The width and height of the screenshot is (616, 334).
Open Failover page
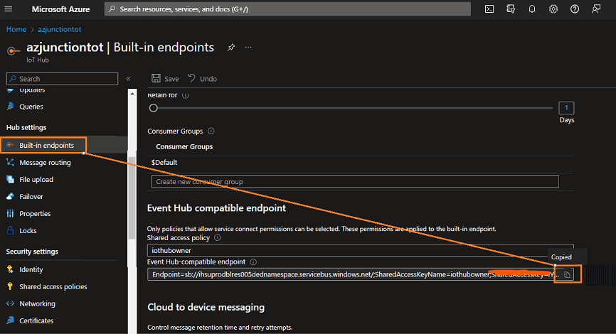click(31, 197)
